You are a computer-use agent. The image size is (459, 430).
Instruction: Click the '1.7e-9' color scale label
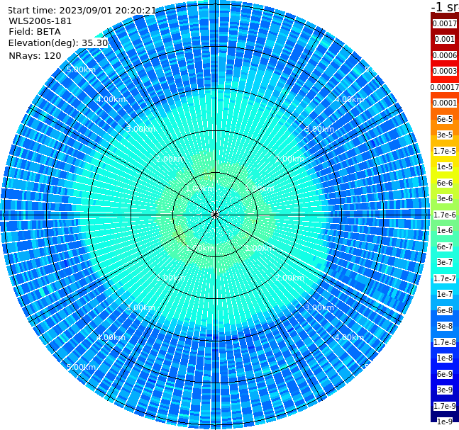[445, 406]
